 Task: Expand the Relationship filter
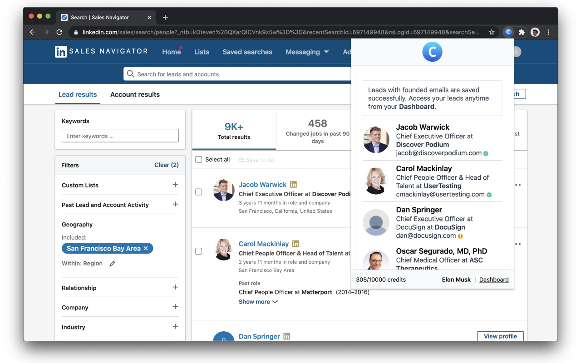[175, 287]
